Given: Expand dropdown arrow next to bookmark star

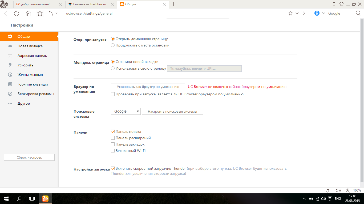Looking at the screenshot, I should 297,13.
